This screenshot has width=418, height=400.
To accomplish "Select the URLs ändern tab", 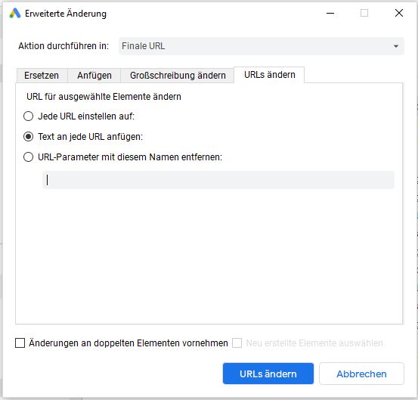I will click(x=270, y=75).
